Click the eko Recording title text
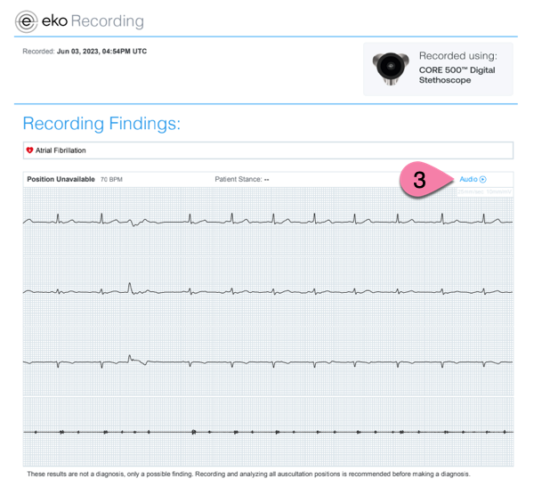This screenshot has width=534, height=487. click(93, 21)
